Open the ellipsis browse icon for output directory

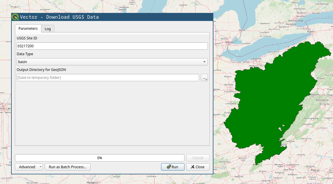[204, 77]
